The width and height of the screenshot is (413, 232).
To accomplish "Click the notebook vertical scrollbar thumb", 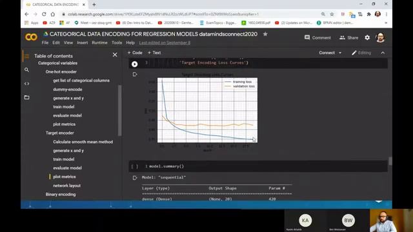I will 390,161.
